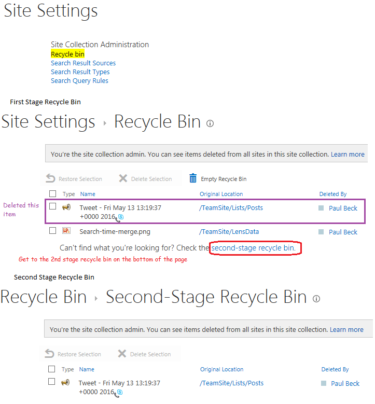Click Paul Beck in first-stage Tweet row
Image resolution: width=375 pixels, height=404 pixels.
[x=343, y=208]
